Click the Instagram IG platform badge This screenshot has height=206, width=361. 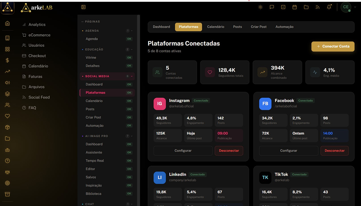tap(159, 103)
